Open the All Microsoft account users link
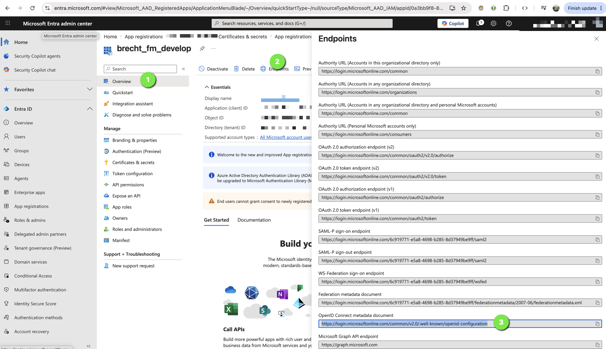The height and width of the screenshot is (349, 606). (286, 137)
